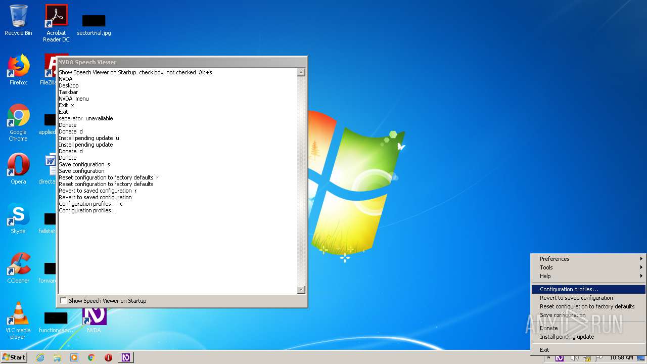Open Windows Media Player taskbar icon
647x364 pixels.
(x=74, y=357)
